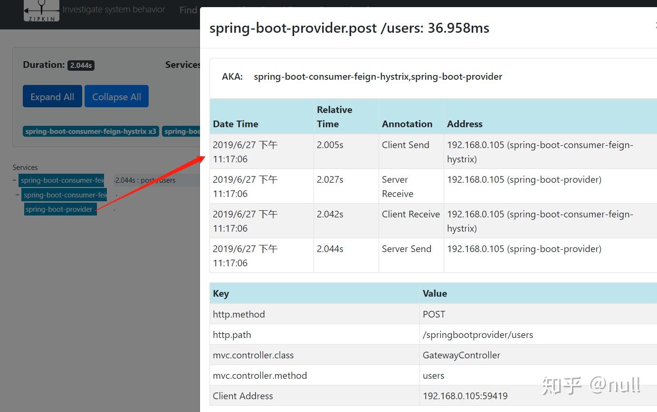
Task: Collapse the top-level root span with minus icon
Action: point(15,180)
